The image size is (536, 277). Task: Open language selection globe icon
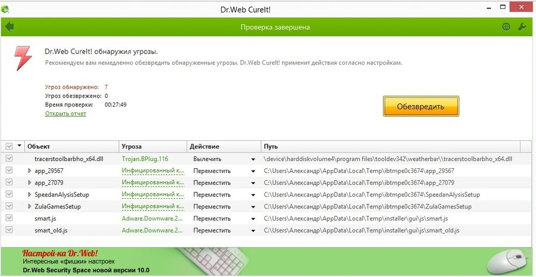point(506,27)
